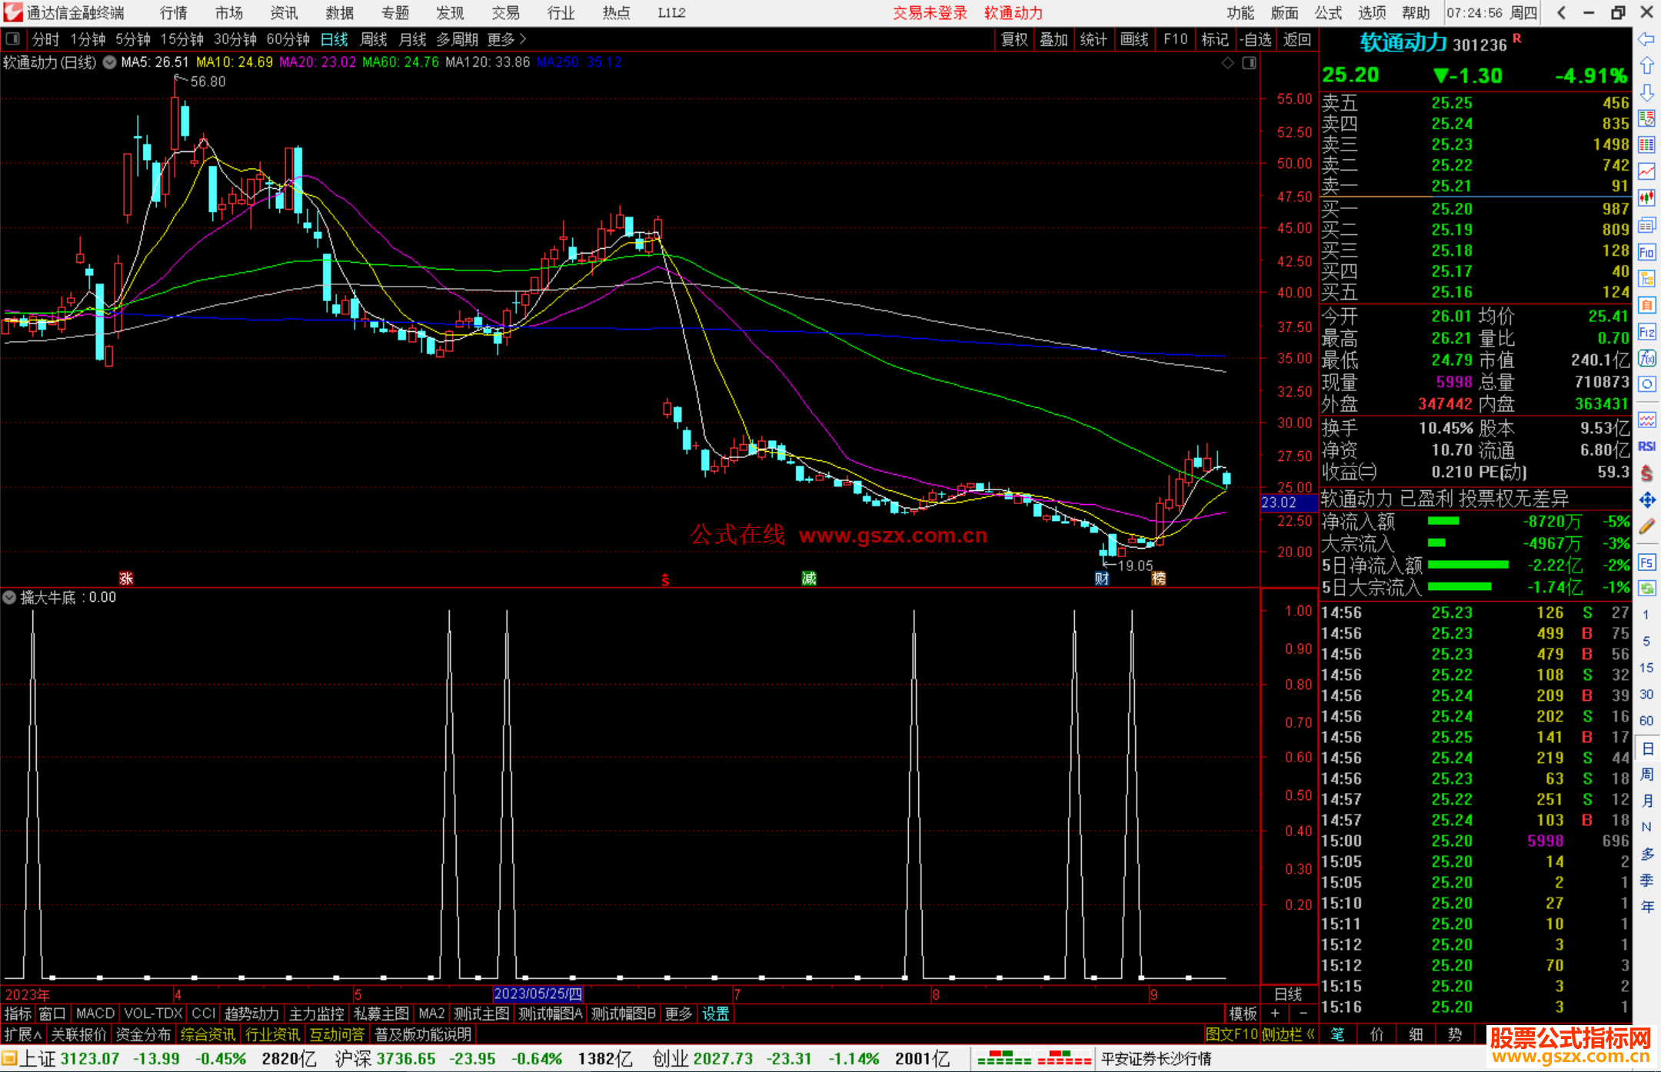
Task: Select the pencil drawing tool icon
Action: point(1646,527)
